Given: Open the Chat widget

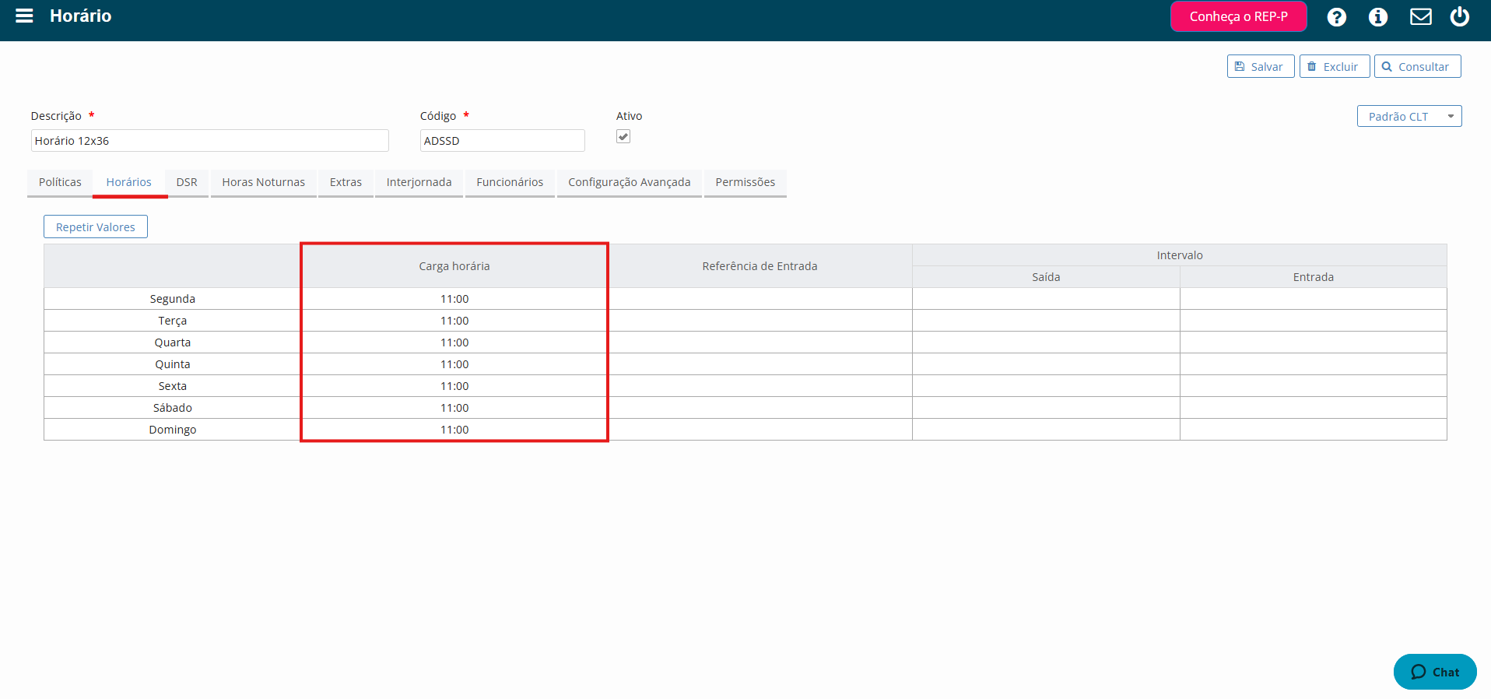Looking at the screenshot, I should tap(1434, 671).
